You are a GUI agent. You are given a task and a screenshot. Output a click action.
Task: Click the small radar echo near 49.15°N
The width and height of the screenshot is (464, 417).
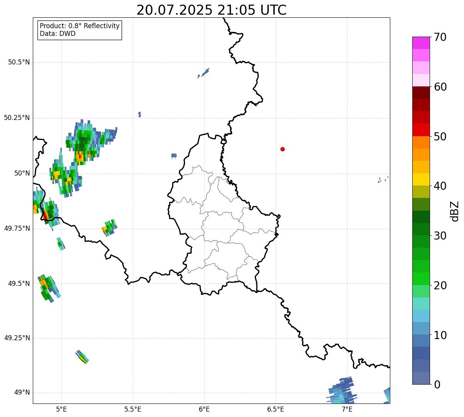point(82,357)
